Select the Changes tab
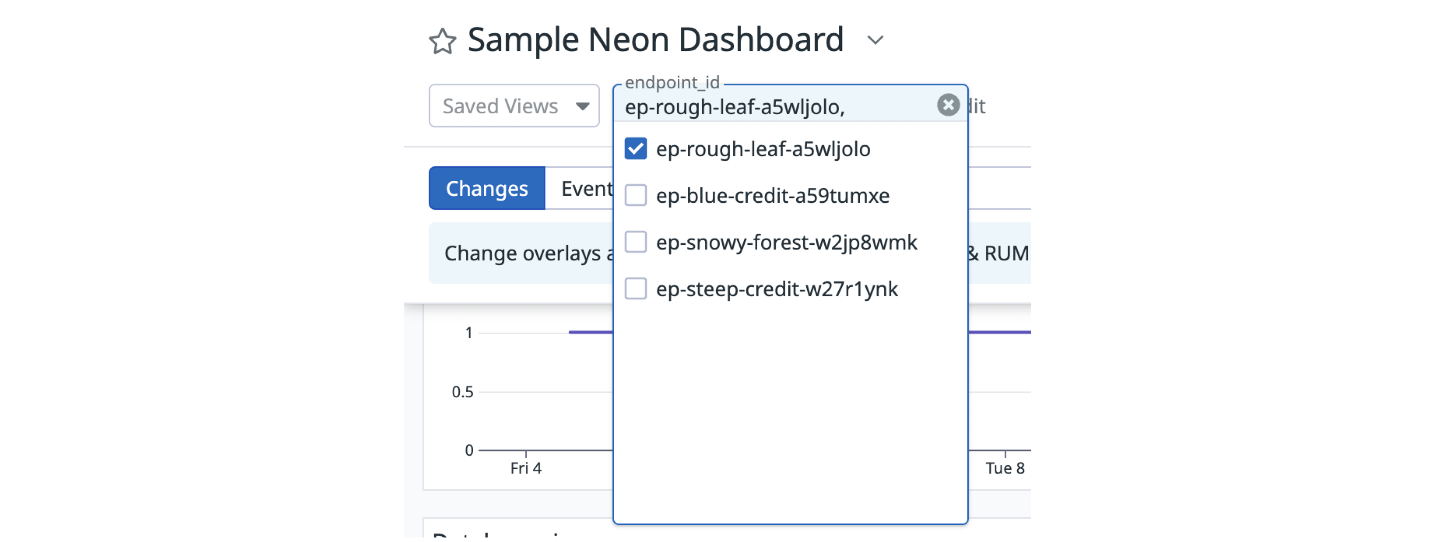The width and height of the screenshot is (1435, 542). point(486,188)
